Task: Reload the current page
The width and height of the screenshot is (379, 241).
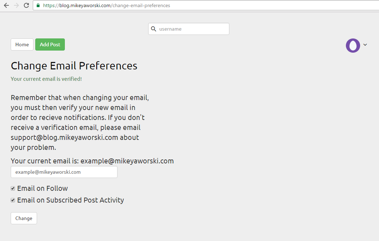Action: (26, 5)
